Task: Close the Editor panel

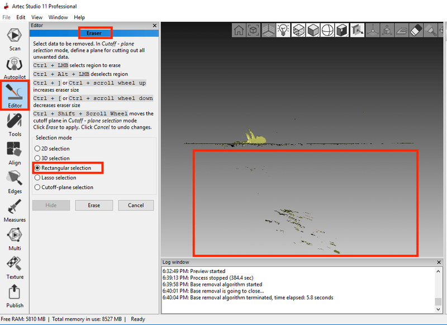Action: click(155, 25)
